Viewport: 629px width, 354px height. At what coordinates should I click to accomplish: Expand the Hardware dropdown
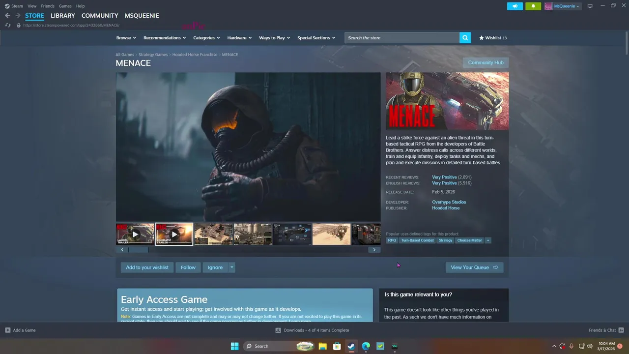[x=239, y=38]
